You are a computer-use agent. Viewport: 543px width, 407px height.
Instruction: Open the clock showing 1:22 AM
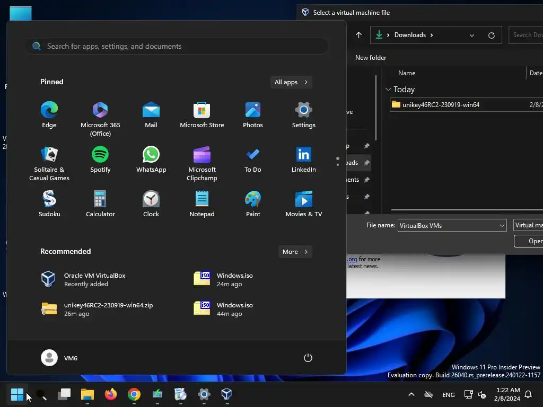point(507,394)
